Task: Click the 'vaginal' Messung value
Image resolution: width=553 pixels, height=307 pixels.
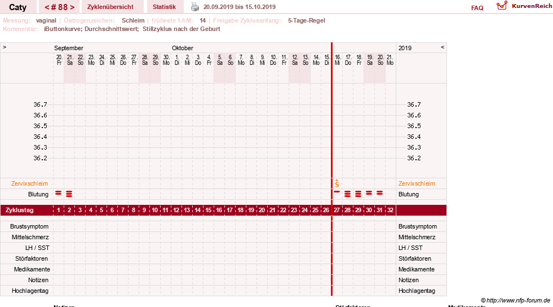Action: 46,20
